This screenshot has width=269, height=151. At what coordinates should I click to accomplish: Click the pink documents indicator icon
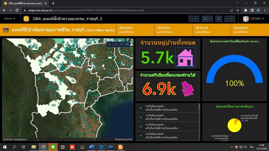[x=187, y=89]
